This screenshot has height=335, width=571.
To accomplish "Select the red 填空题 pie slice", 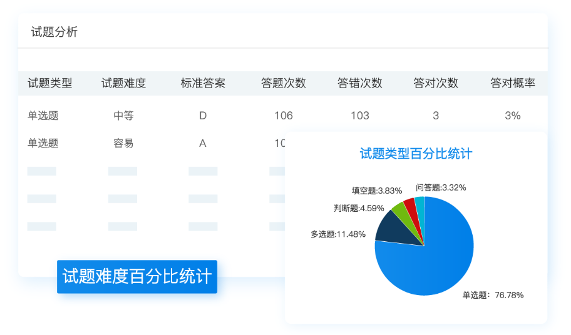I will (x=411, y=208).
